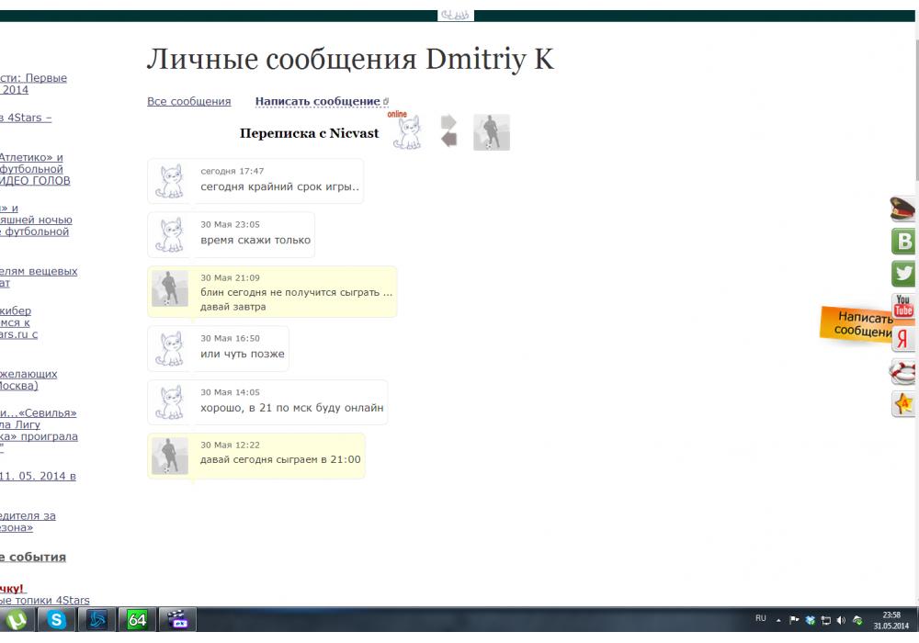Open uTorrent from the taskbar
This screenshot has width=919, height=643.
17,620
